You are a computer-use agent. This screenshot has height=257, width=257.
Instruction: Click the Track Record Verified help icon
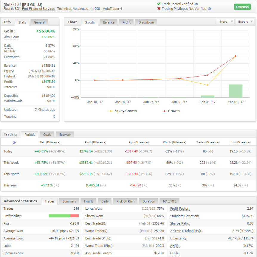point(196,4)
